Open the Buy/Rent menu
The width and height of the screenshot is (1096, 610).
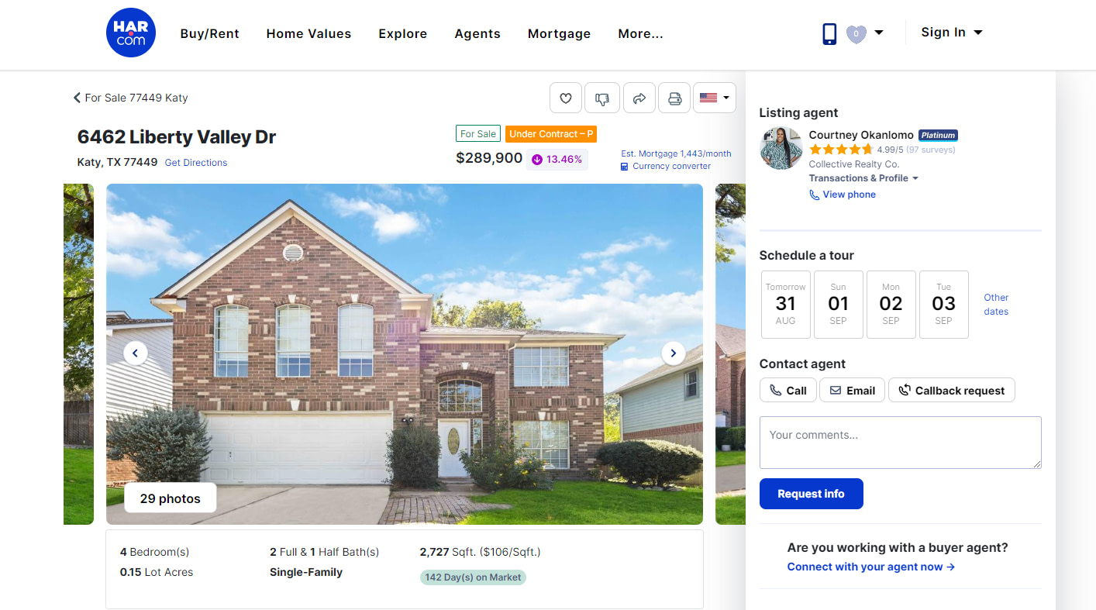click(x=210, y=34)
